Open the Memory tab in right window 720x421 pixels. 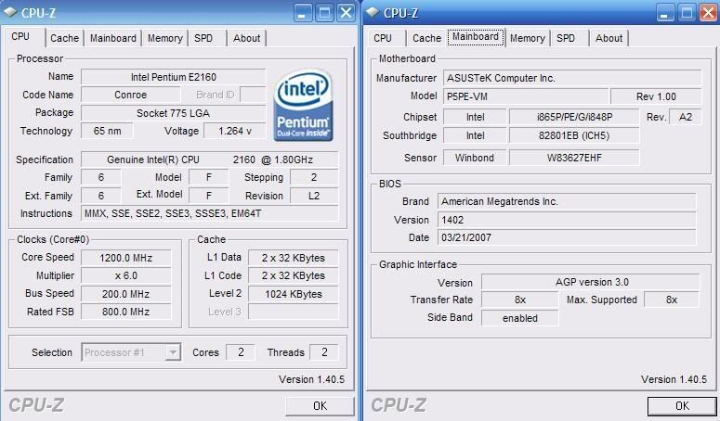(527, 38)
